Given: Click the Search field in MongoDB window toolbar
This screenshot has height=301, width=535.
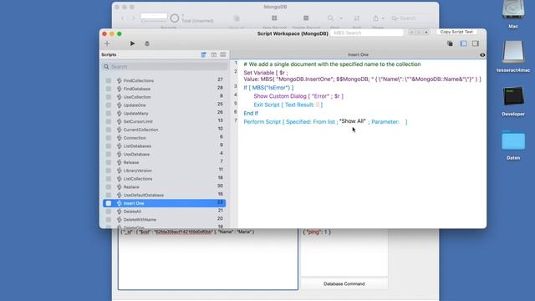Looking at the screenshot, I should 412,18.
